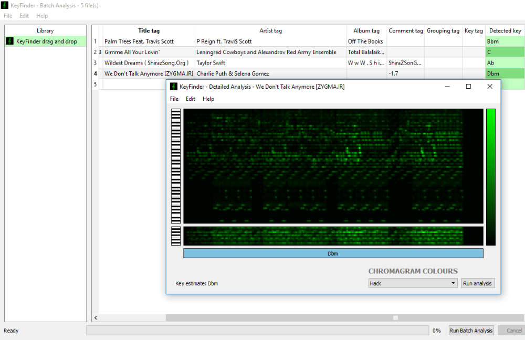Close the Detailed Analysis window
The image size is (525, 340).
tap(490, 87)
